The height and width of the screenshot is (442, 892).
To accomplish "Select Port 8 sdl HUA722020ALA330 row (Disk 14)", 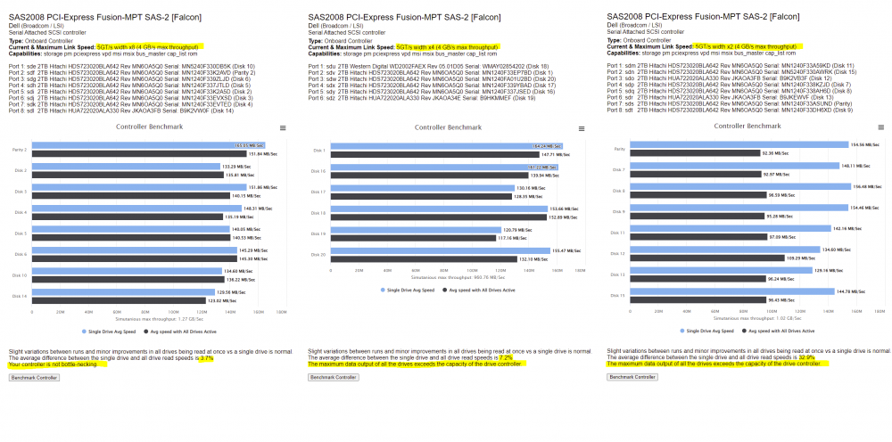I will [x=121, y=110].
